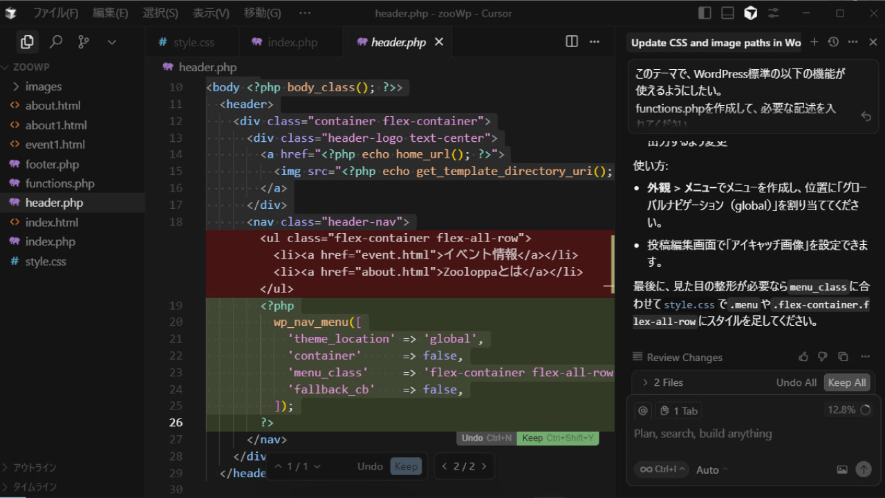885x498 pixels.
Task: Go to next file in 2 / 2
Action: pos(483,466)
